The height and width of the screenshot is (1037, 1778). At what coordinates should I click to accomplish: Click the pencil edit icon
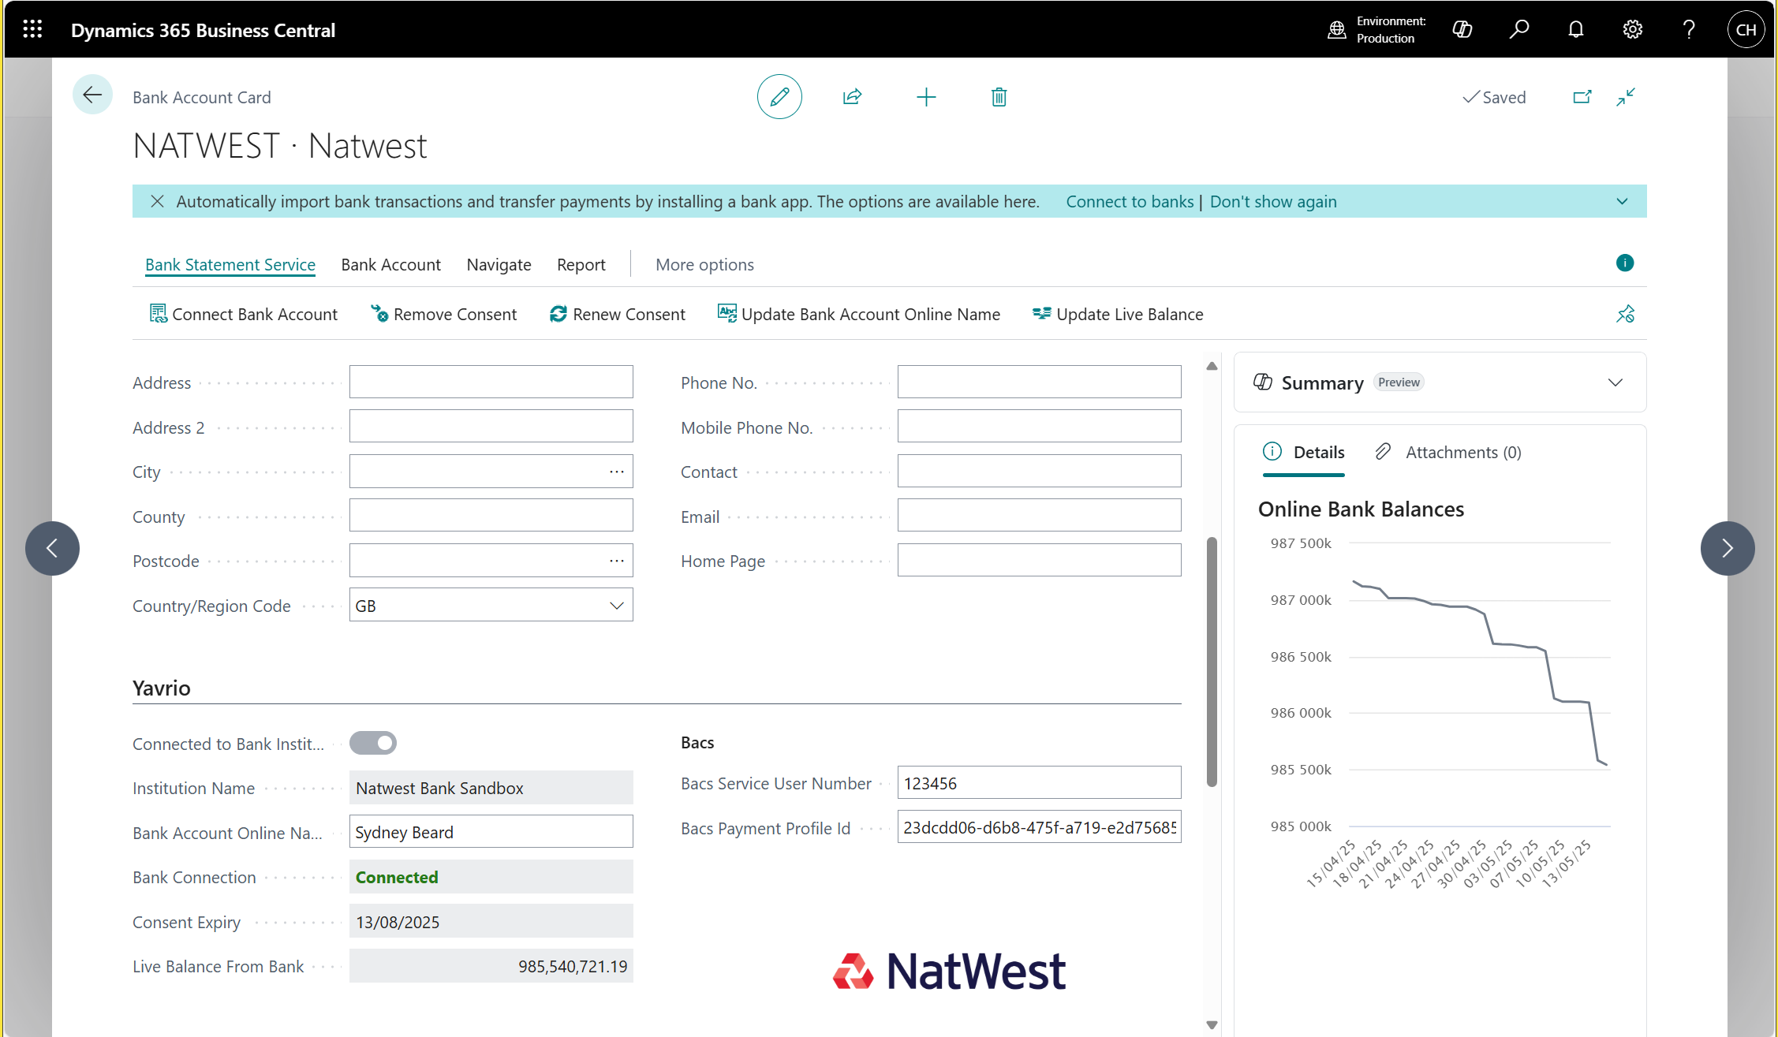tap(779, 97)
